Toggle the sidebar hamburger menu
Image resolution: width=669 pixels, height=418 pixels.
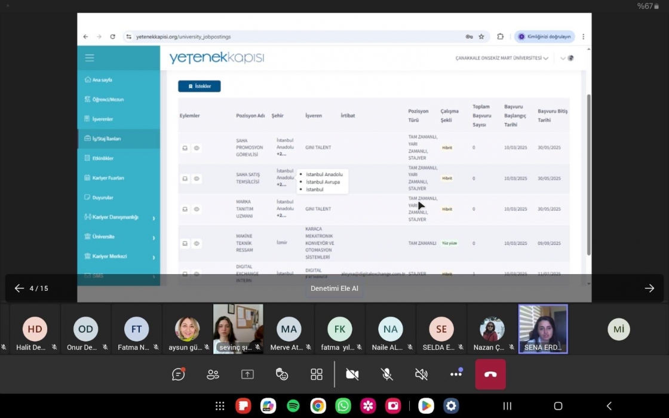[90, 57]
